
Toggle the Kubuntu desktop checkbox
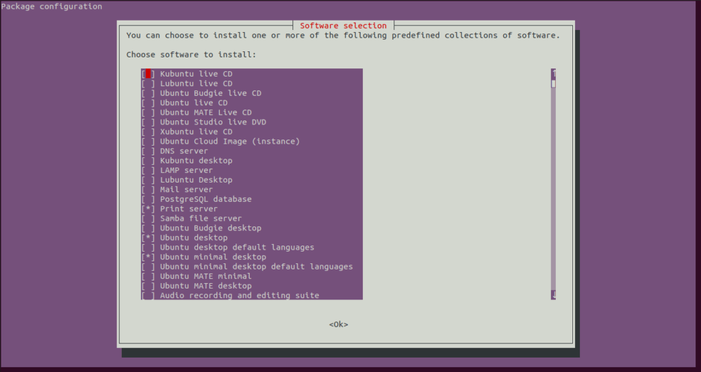point(148,160)
